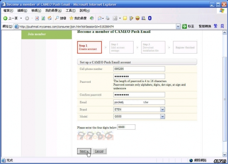
Task: Click the History icon in toolbar
Action: point(92,18)
